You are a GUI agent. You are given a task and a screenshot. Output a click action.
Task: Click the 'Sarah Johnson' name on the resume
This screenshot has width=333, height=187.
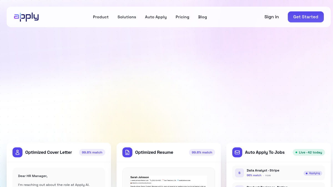tap(140, 177)
